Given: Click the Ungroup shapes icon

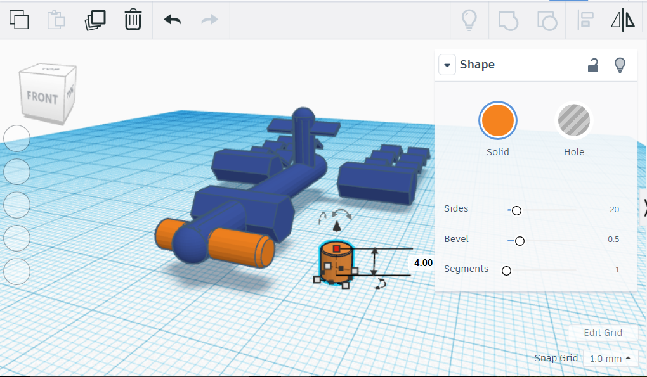Looking at the screenshot, I should point(547,21).
